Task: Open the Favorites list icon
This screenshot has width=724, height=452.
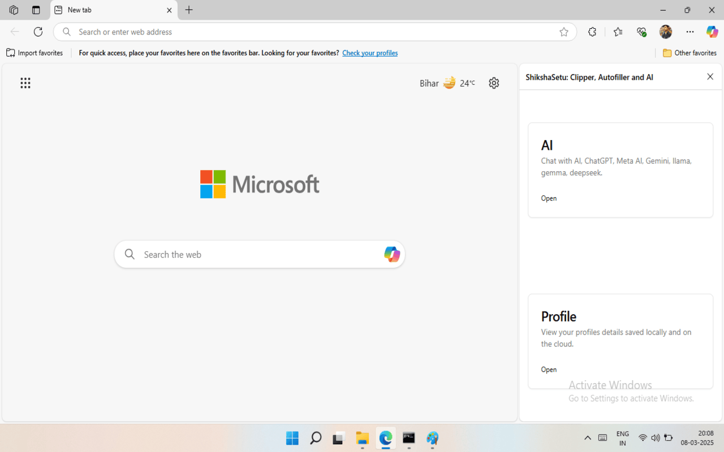Action: click(618, 32)
